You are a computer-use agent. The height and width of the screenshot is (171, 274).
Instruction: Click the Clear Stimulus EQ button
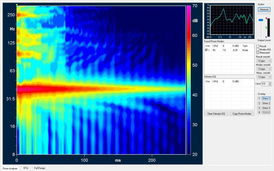(x=216, y=114)
